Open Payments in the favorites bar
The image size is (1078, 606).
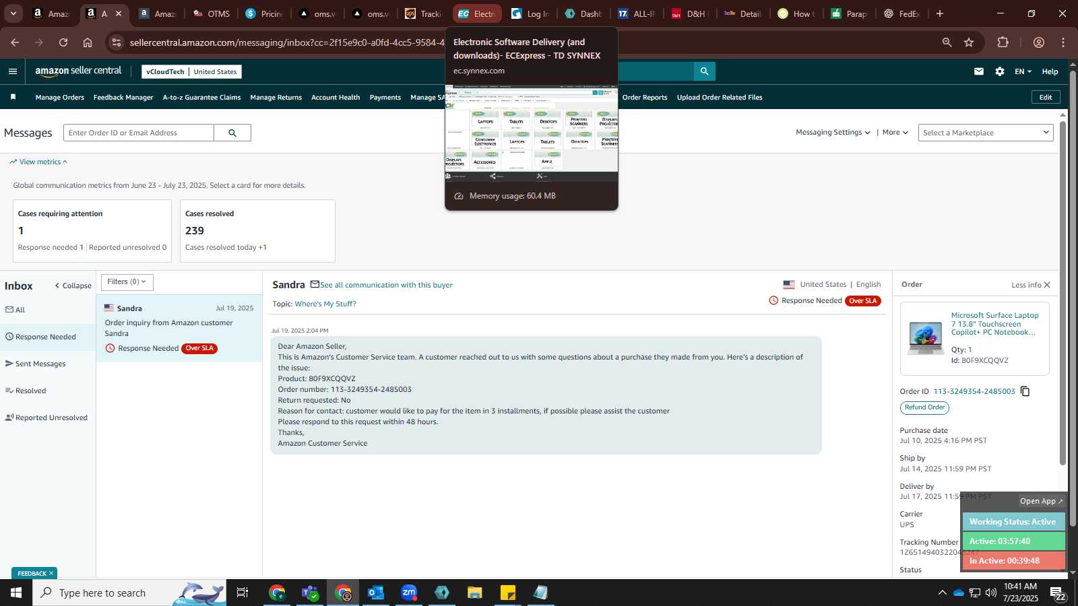pos(385,97)
